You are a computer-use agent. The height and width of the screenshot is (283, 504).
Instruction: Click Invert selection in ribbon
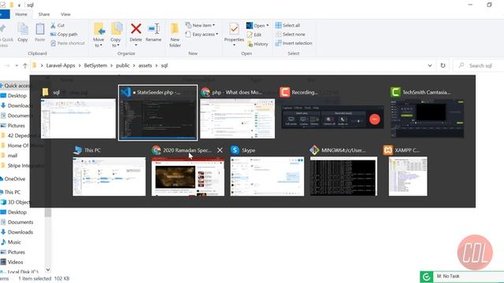(x=294, y=43)
